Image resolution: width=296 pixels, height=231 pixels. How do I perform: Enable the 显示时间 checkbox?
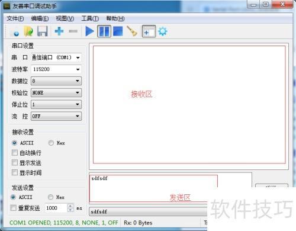point(15,172)
